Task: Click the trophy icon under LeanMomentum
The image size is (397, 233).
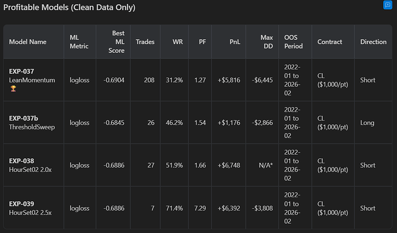Action: (13, 89)
